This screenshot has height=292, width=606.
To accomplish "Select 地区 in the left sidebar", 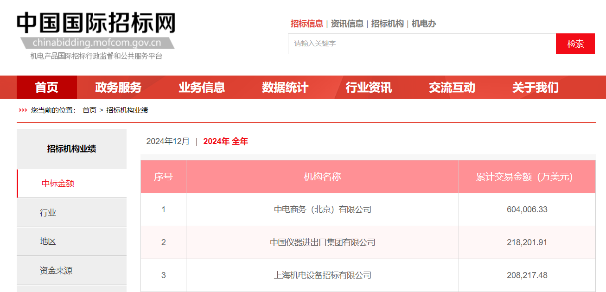I will point(48,241).
